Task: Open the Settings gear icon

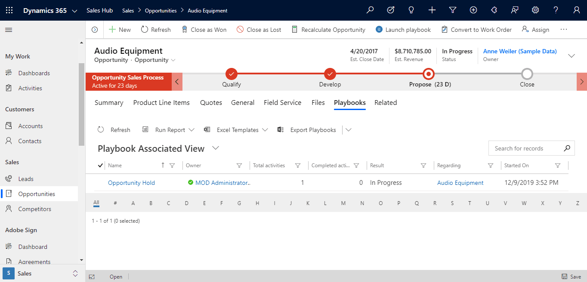Action: (535, 10)
